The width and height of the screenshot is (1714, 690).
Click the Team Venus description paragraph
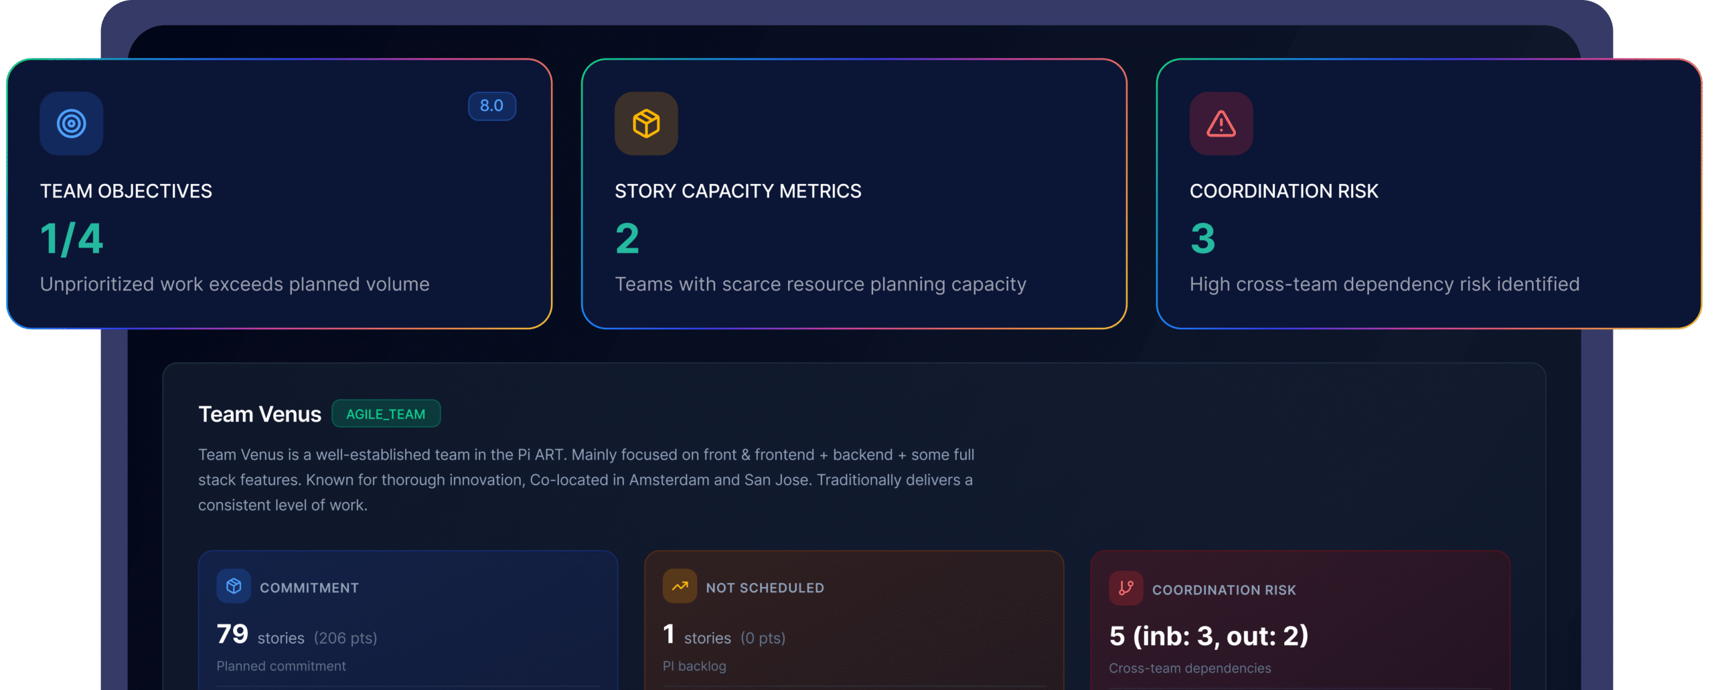click(586, 480)
